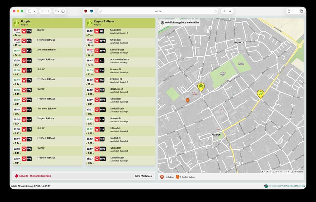Click the iCloud tabs icon
The image size is (316, 202).
pos(57,11)
